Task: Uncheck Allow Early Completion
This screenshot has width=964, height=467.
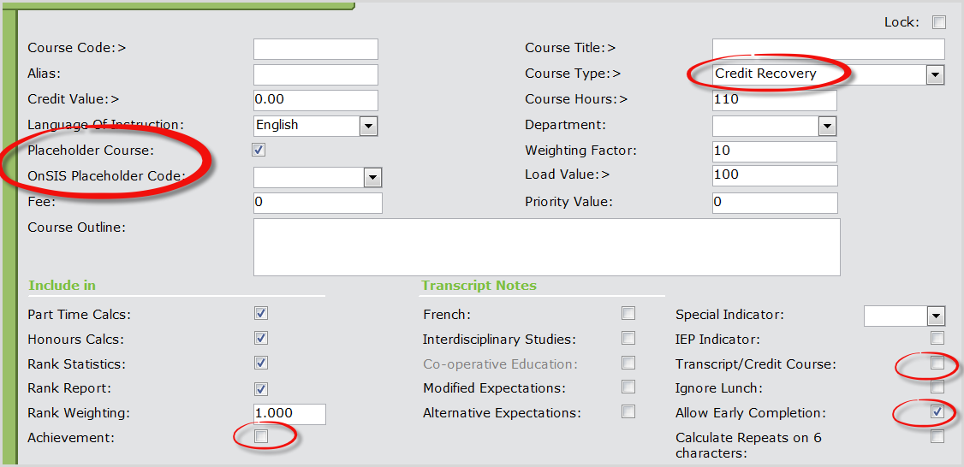Action: click(937, 412)
